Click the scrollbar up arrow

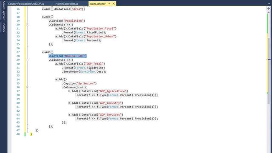(269, 12)
